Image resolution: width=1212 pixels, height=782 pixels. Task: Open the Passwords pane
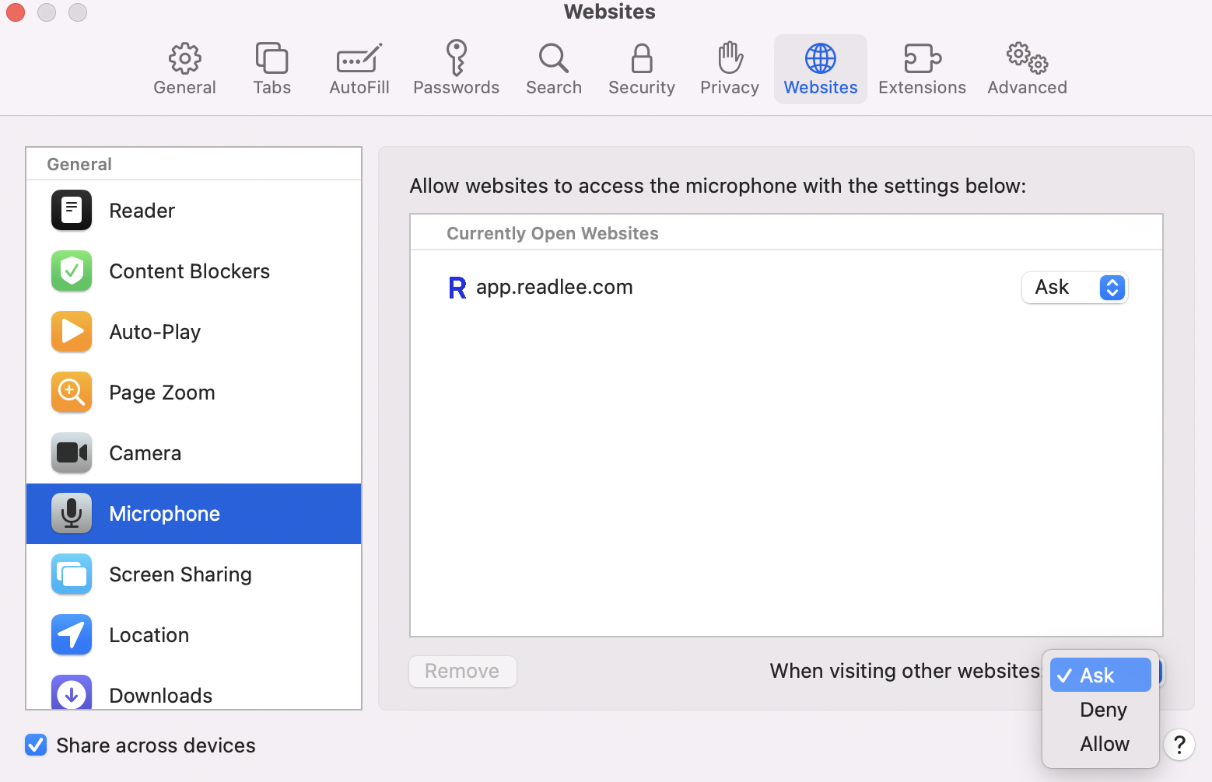point(456,69)
